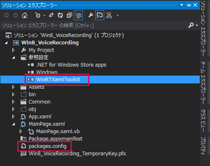This screenshot has height=166, width=210.
Task: Open the プロパティ side tab
Action: [x=203, y=145]
